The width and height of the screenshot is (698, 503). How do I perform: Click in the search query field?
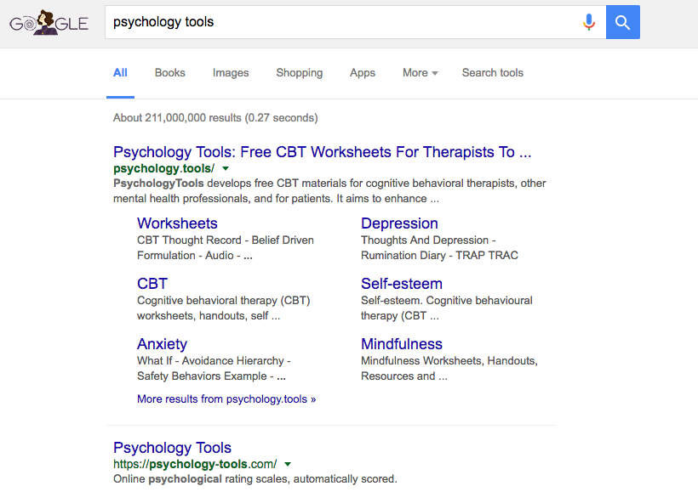click(340, 22)
